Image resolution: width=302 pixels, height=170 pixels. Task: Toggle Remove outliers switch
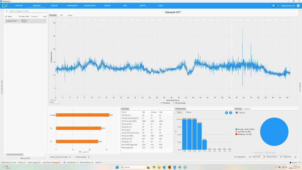tap(280, 157)
